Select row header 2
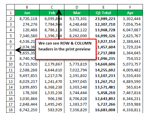The image size is (150, 113). [x=11, y=19]
